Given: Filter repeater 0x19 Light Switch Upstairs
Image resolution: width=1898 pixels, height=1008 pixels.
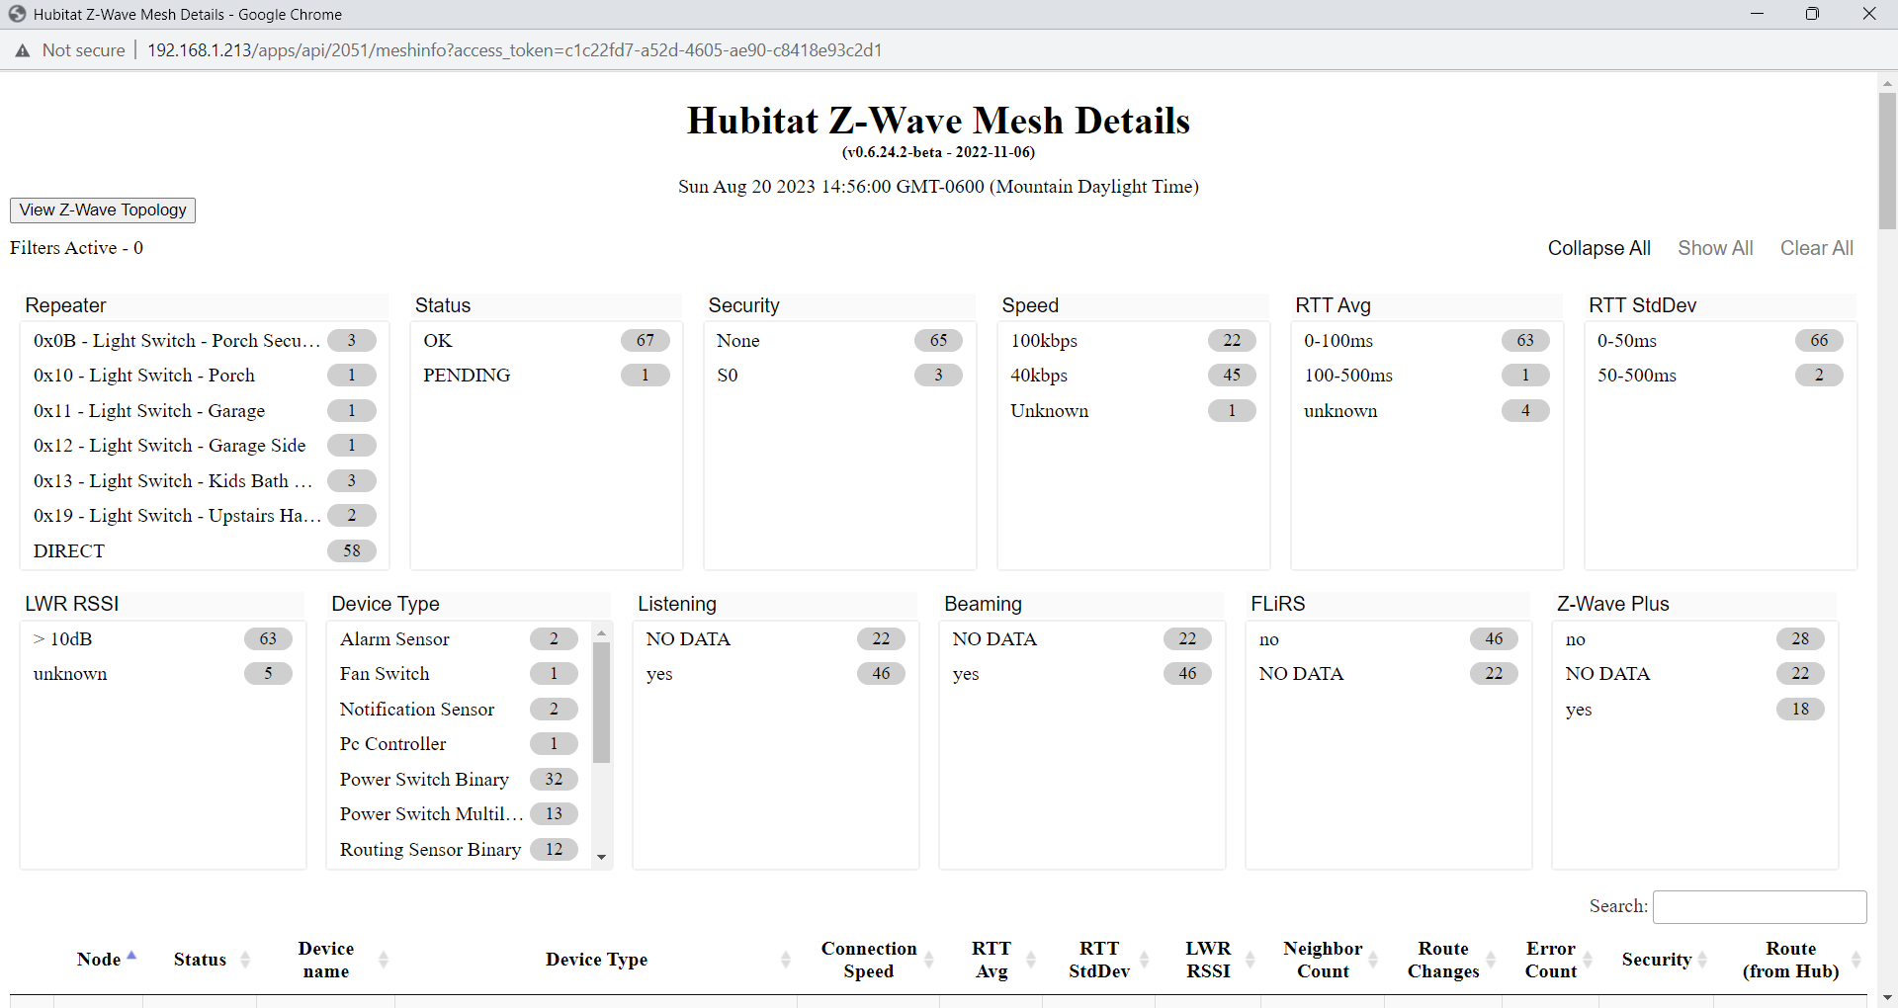Looking at the screenshot, I should click(x=204, y=516).
